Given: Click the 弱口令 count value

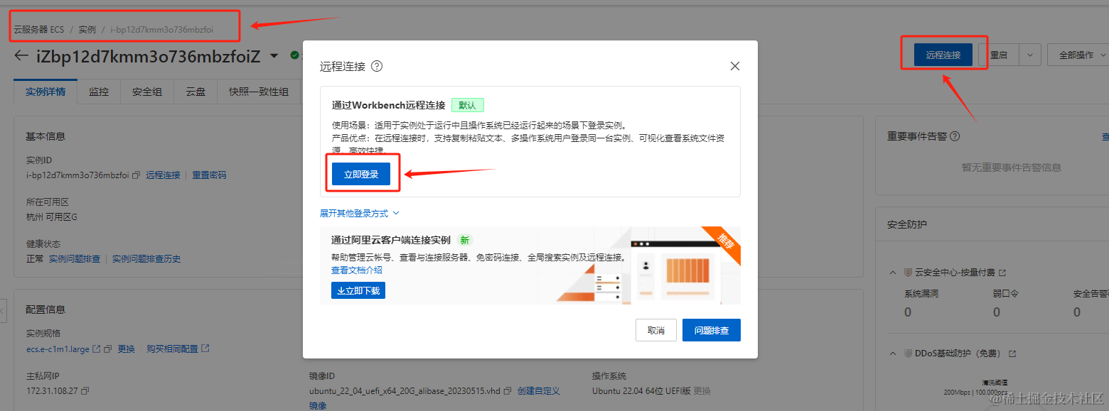Looking at the screenshot, I should (997, 312).
